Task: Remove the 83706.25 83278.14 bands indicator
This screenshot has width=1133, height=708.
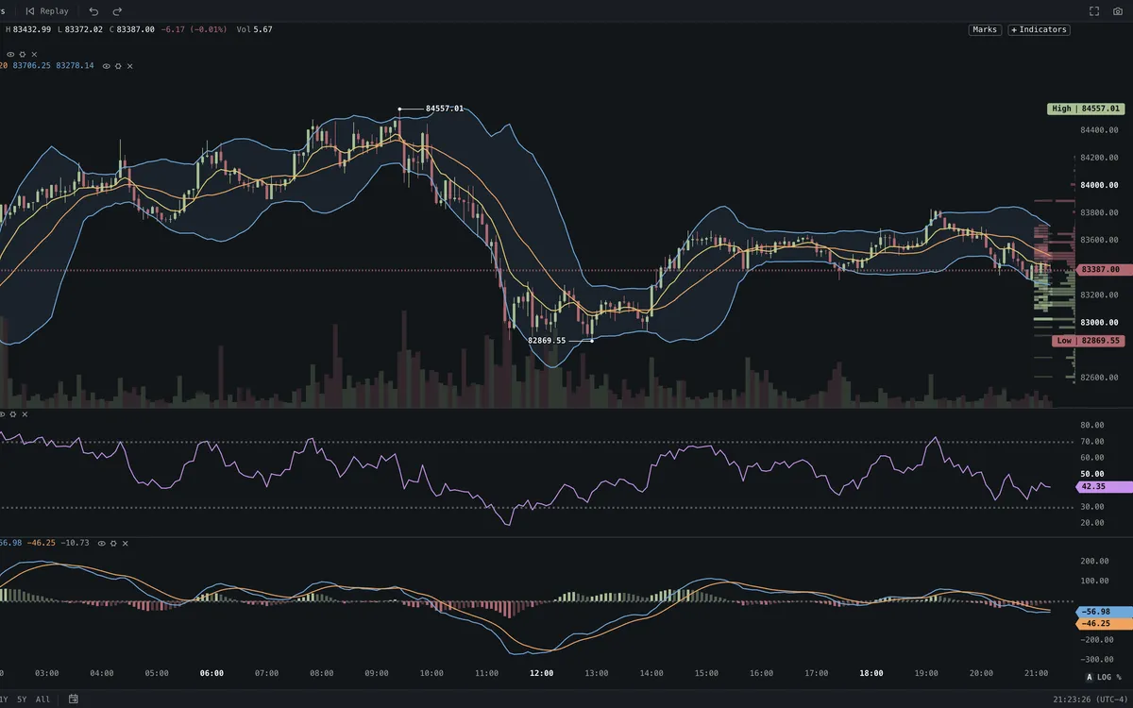Action: [130, 66]
